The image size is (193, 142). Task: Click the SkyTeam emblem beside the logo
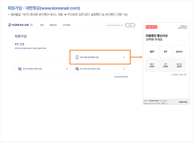31,25
